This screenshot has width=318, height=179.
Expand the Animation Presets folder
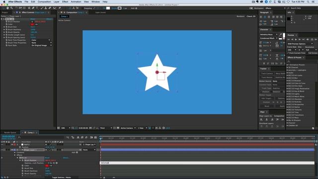coord(287,65)
